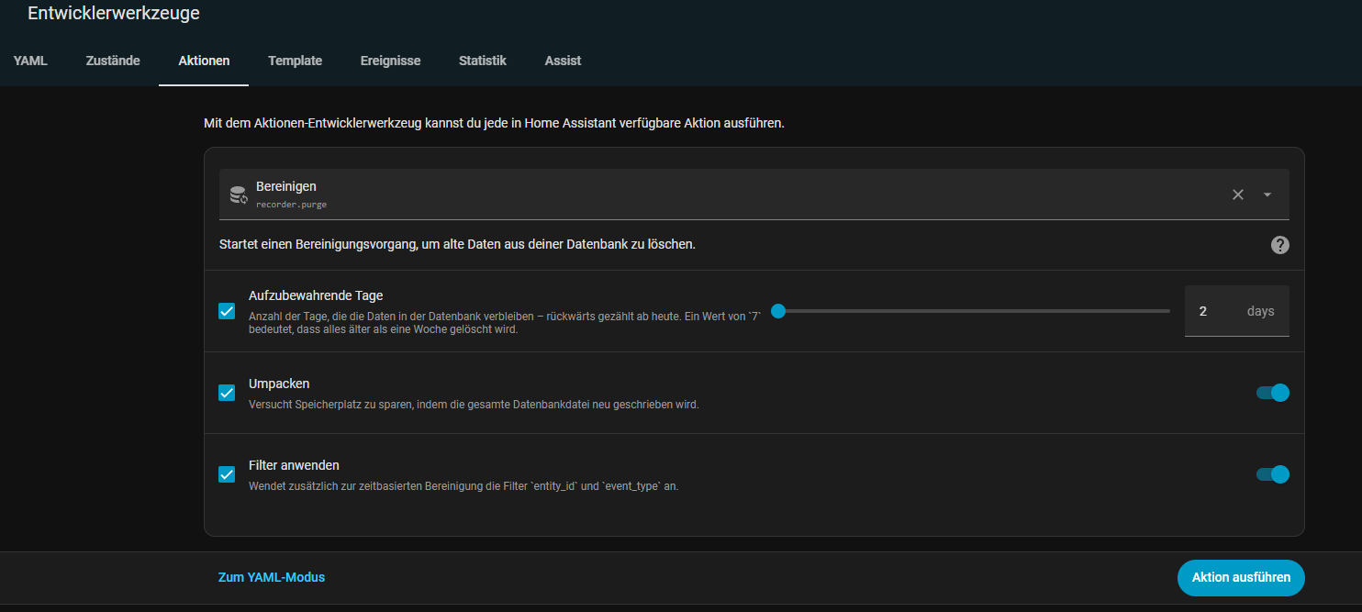Uncheck the Umpacken checkbox
The height and width of the screenshot is (612, 1362).
click(x=227, y=393)
